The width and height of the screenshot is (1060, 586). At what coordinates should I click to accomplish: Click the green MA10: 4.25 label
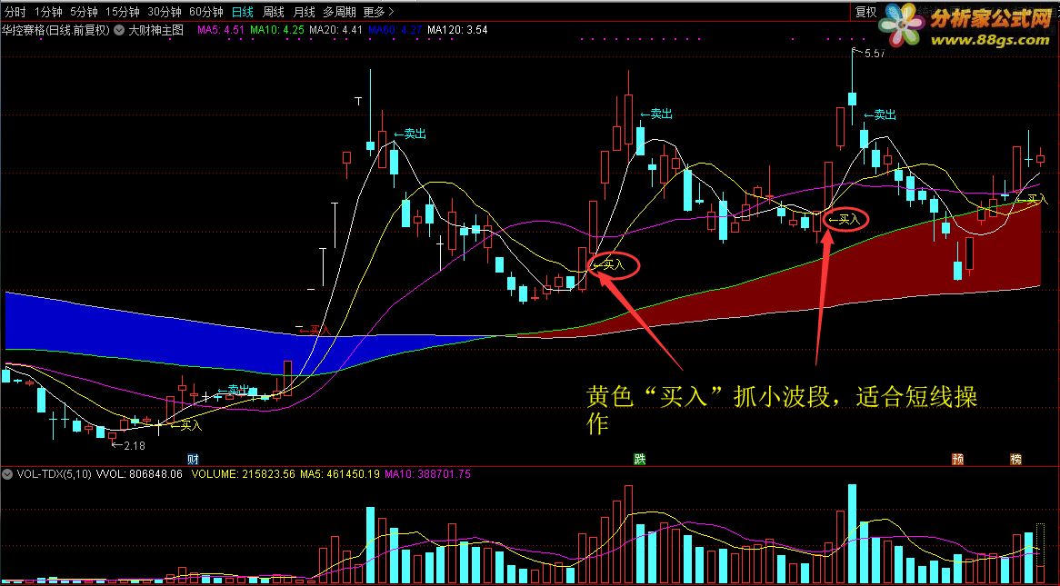[277, 30]
